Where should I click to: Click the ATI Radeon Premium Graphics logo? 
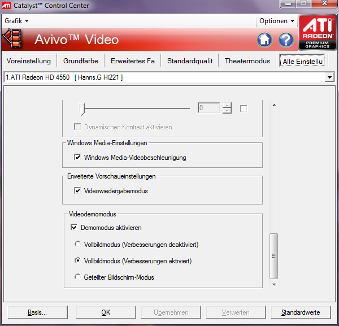tap(318, 32)
